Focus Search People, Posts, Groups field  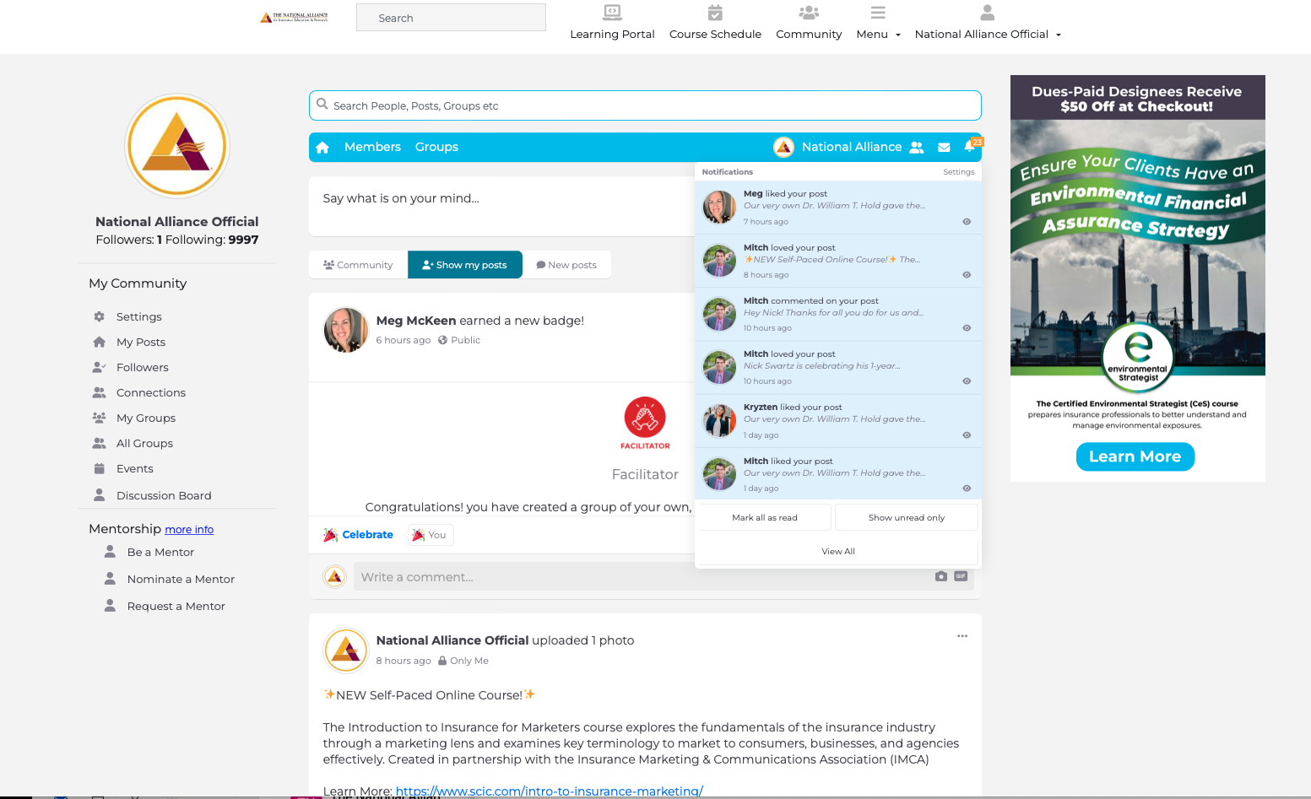point(645,105)
